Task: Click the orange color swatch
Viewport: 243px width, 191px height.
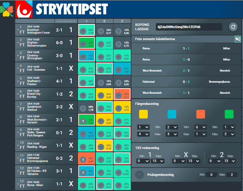Action: click(200, 114)
